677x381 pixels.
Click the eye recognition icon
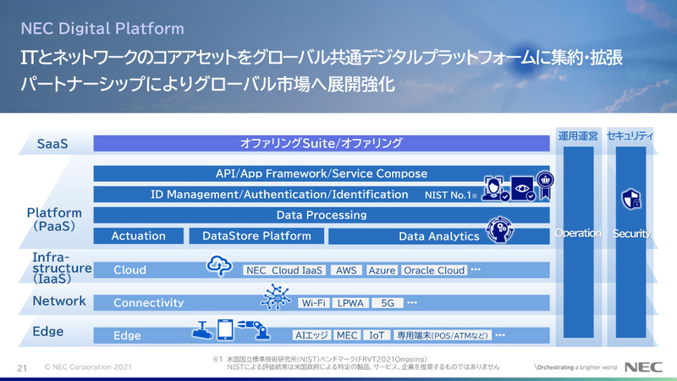click(x=523, y=189)
